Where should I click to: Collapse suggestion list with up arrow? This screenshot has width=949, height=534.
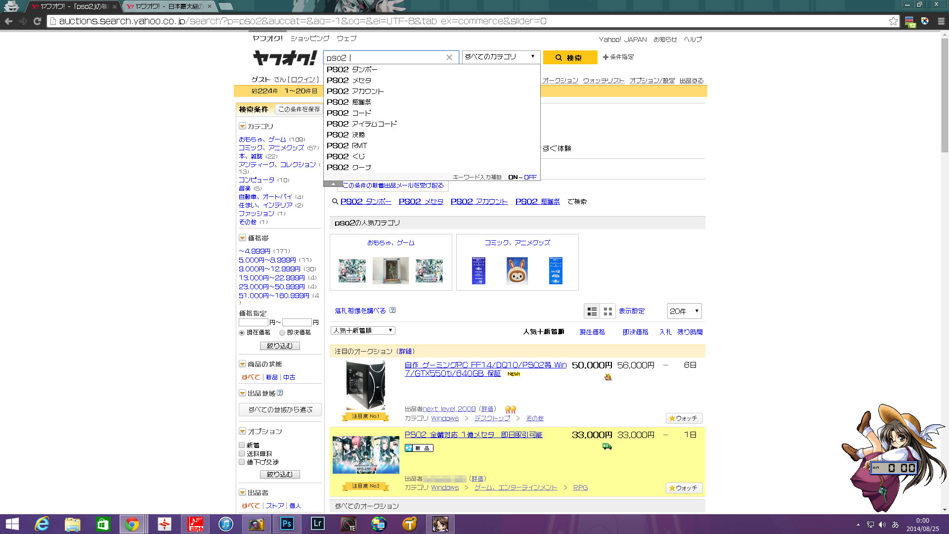tap(333, 183)
